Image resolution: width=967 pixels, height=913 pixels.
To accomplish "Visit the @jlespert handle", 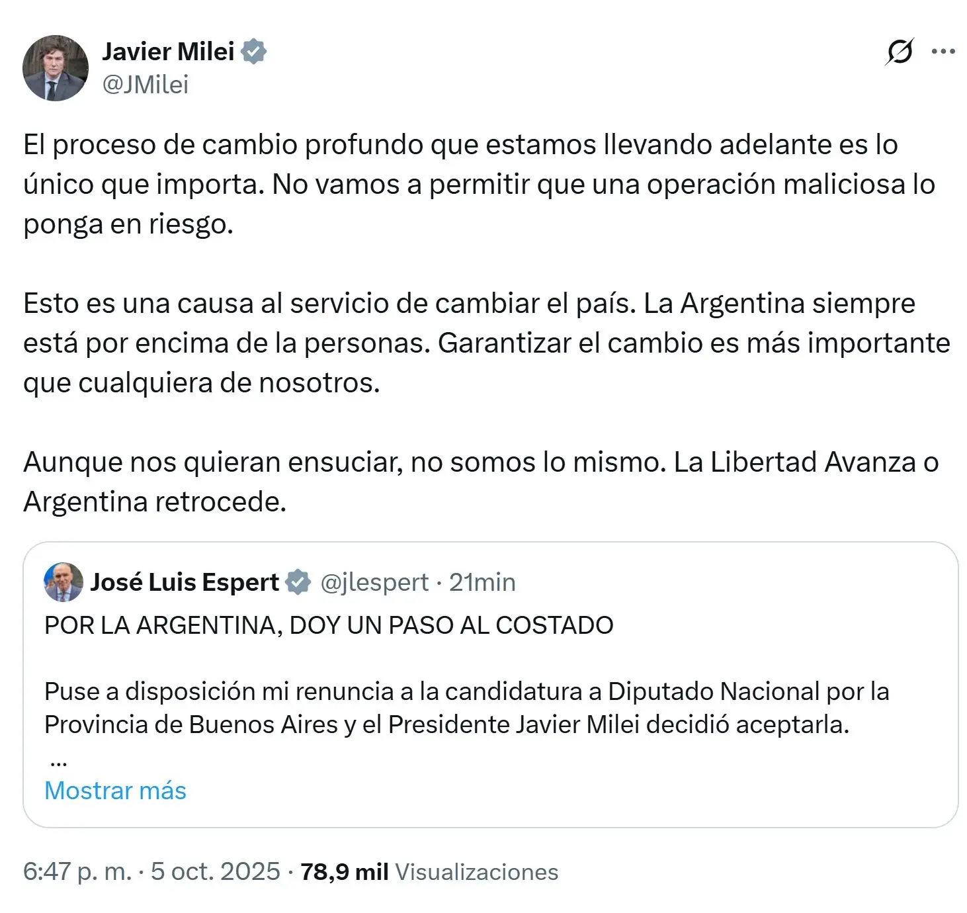I will [x=374, y=582].
